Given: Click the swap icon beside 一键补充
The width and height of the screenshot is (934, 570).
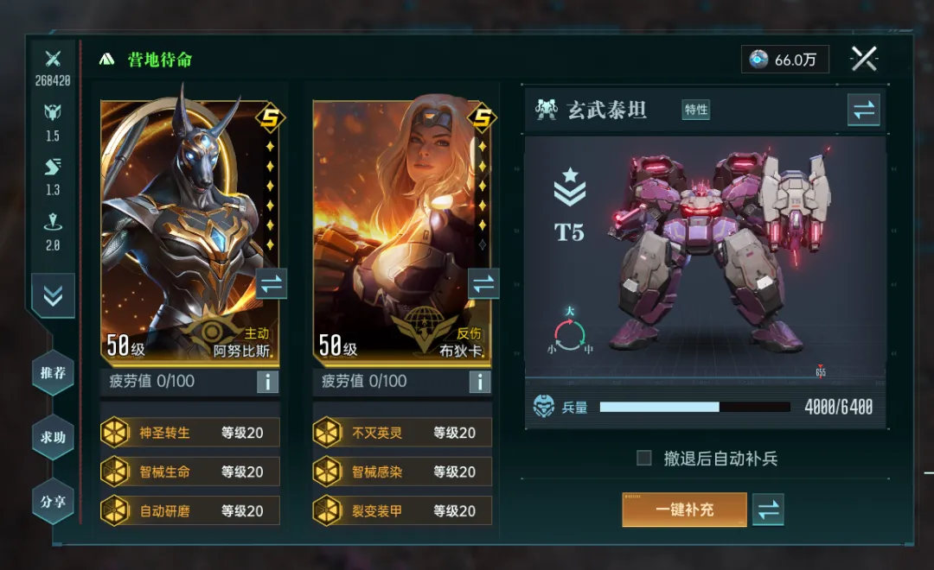Looking at the screenshot, I should [x=768, y=510].
